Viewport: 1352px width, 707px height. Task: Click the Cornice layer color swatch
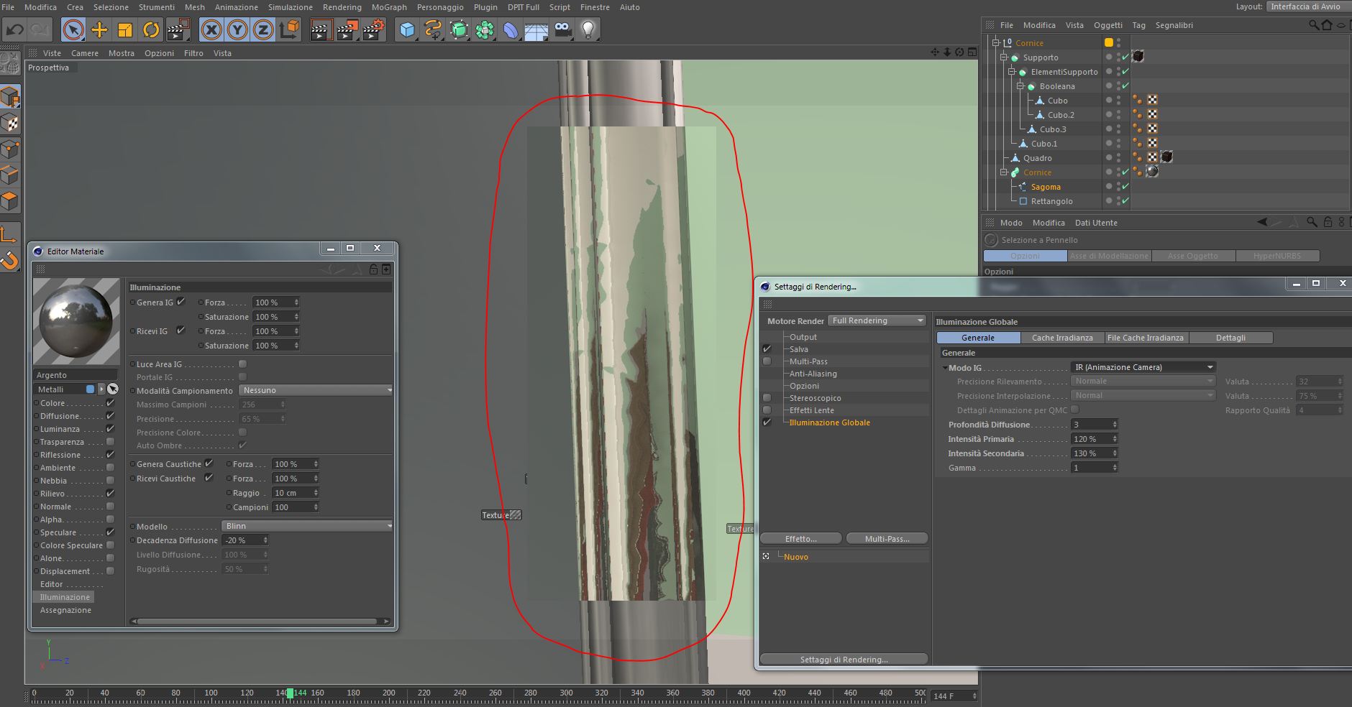tap(1109, 43)
